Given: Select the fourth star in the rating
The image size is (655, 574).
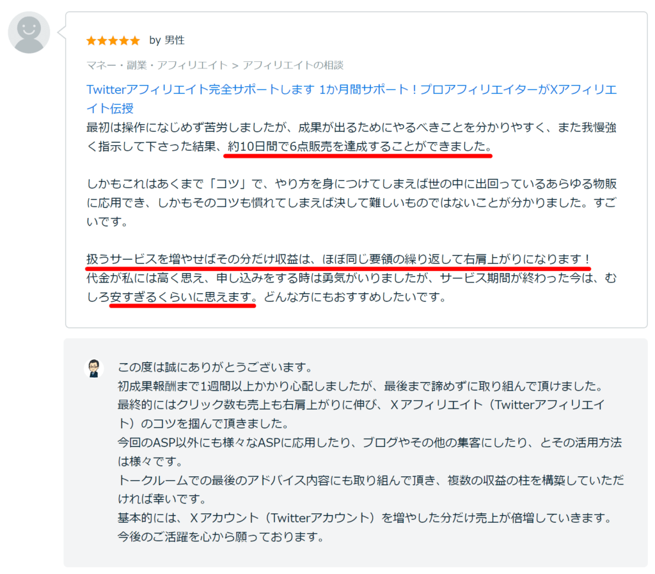Looking at the screenshot, I should point(124,40).
